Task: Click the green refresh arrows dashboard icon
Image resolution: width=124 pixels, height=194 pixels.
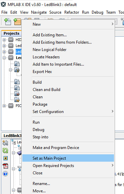Action: [5, 150]
